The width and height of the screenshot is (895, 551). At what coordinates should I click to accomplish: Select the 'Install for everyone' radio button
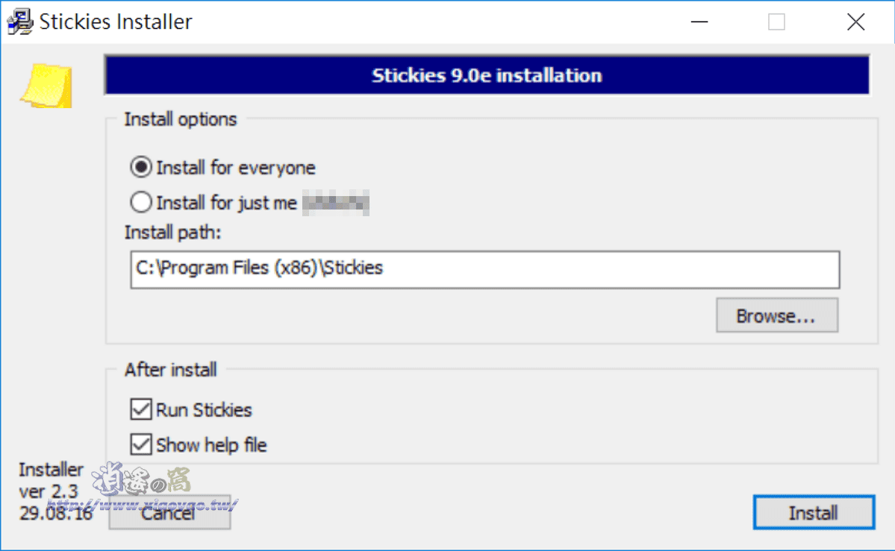[140, 167]
